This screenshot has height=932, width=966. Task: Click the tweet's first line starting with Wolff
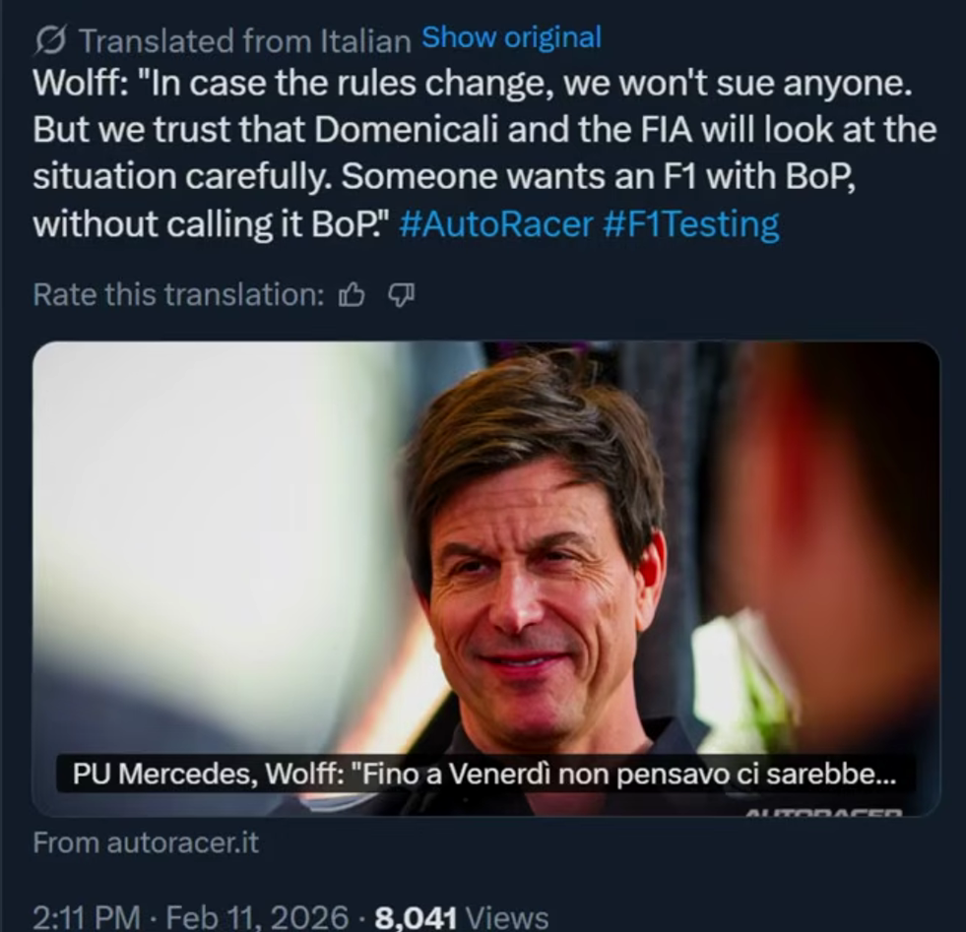point(473,83)
